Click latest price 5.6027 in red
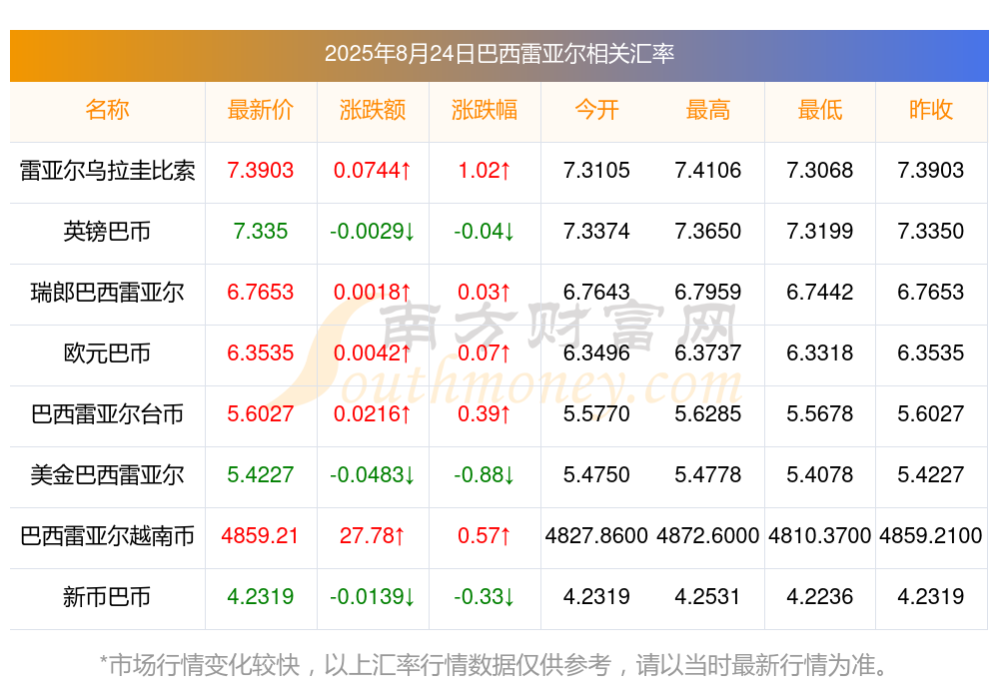 [x=260, y=414]
